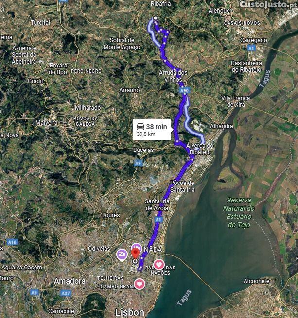Click the A1 highway shield near Santa Iria
This screenshot has height=318, width=298.
click(158, 219)
